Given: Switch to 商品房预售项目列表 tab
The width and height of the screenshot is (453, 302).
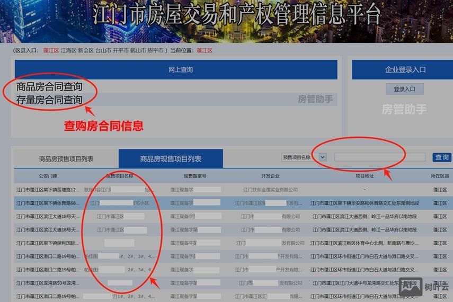Looking at the screenshot, I should (x=66, y=158).
